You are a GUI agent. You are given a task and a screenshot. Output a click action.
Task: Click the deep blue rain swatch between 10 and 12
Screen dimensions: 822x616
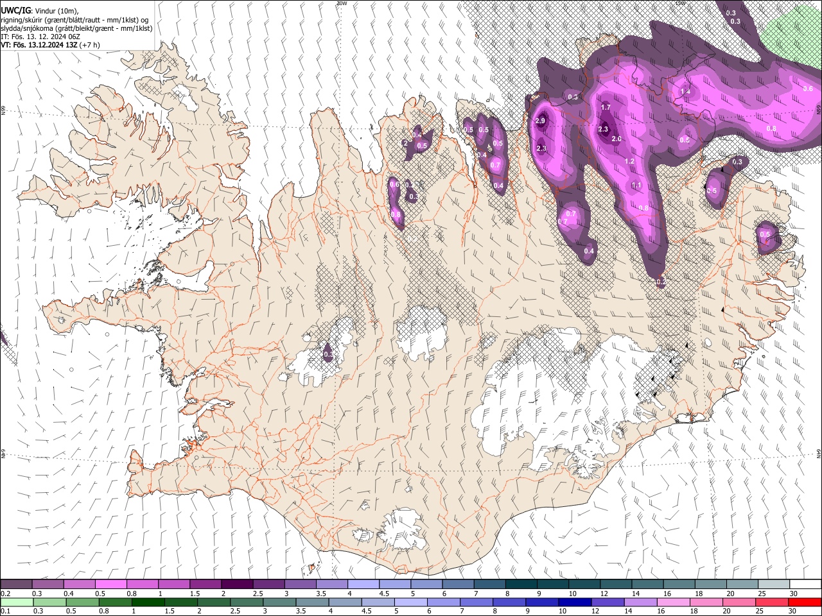(575, 602)
